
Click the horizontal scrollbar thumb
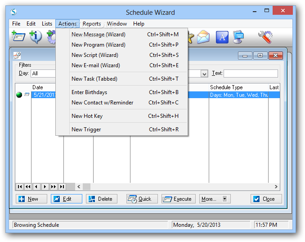point(86,186)
